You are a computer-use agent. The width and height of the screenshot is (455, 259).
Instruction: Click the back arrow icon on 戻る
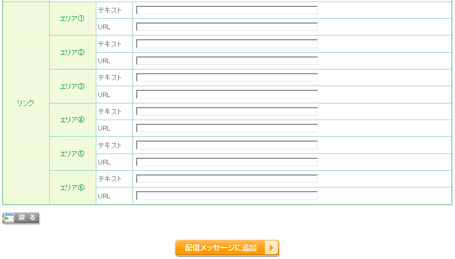(8, 218)
